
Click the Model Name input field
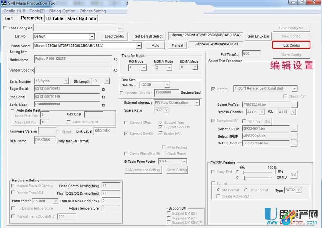pos(73,59)
